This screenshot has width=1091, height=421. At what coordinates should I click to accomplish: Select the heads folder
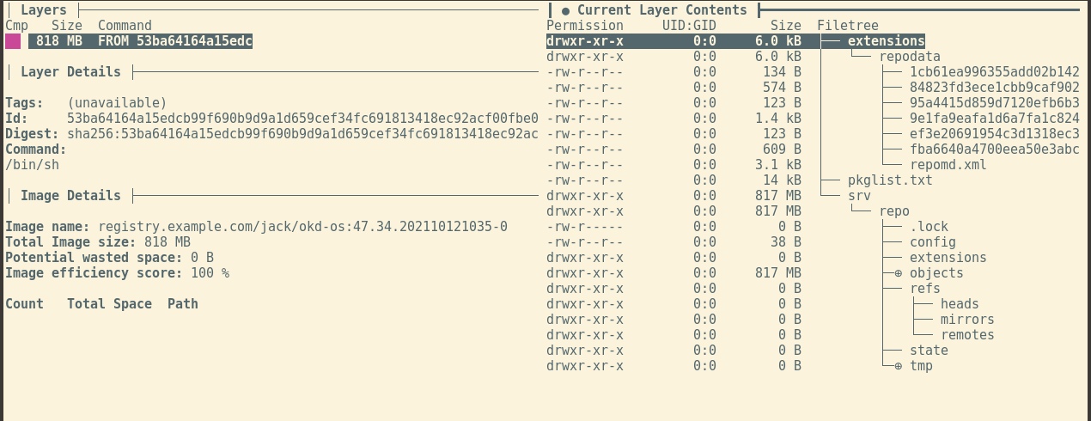tap(959, 304)
